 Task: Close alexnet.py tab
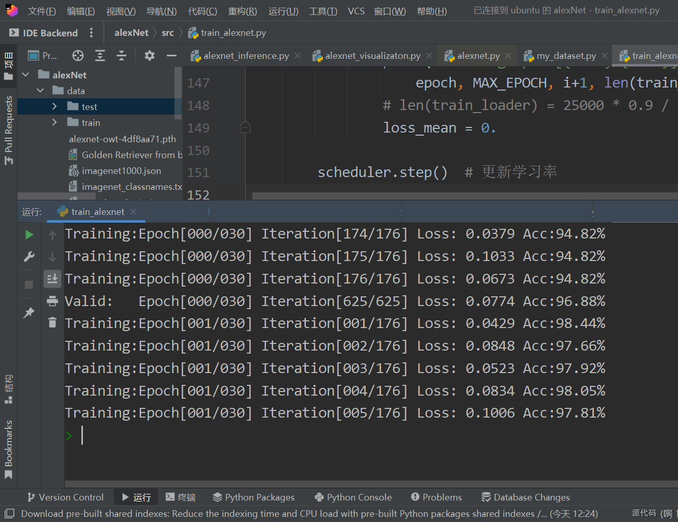[508, 55]
